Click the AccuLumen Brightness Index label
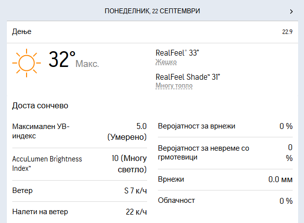Viewport: 304px width, 223px height. [47, 163]
